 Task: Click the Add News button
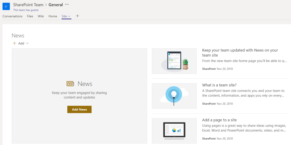(80, 110)
